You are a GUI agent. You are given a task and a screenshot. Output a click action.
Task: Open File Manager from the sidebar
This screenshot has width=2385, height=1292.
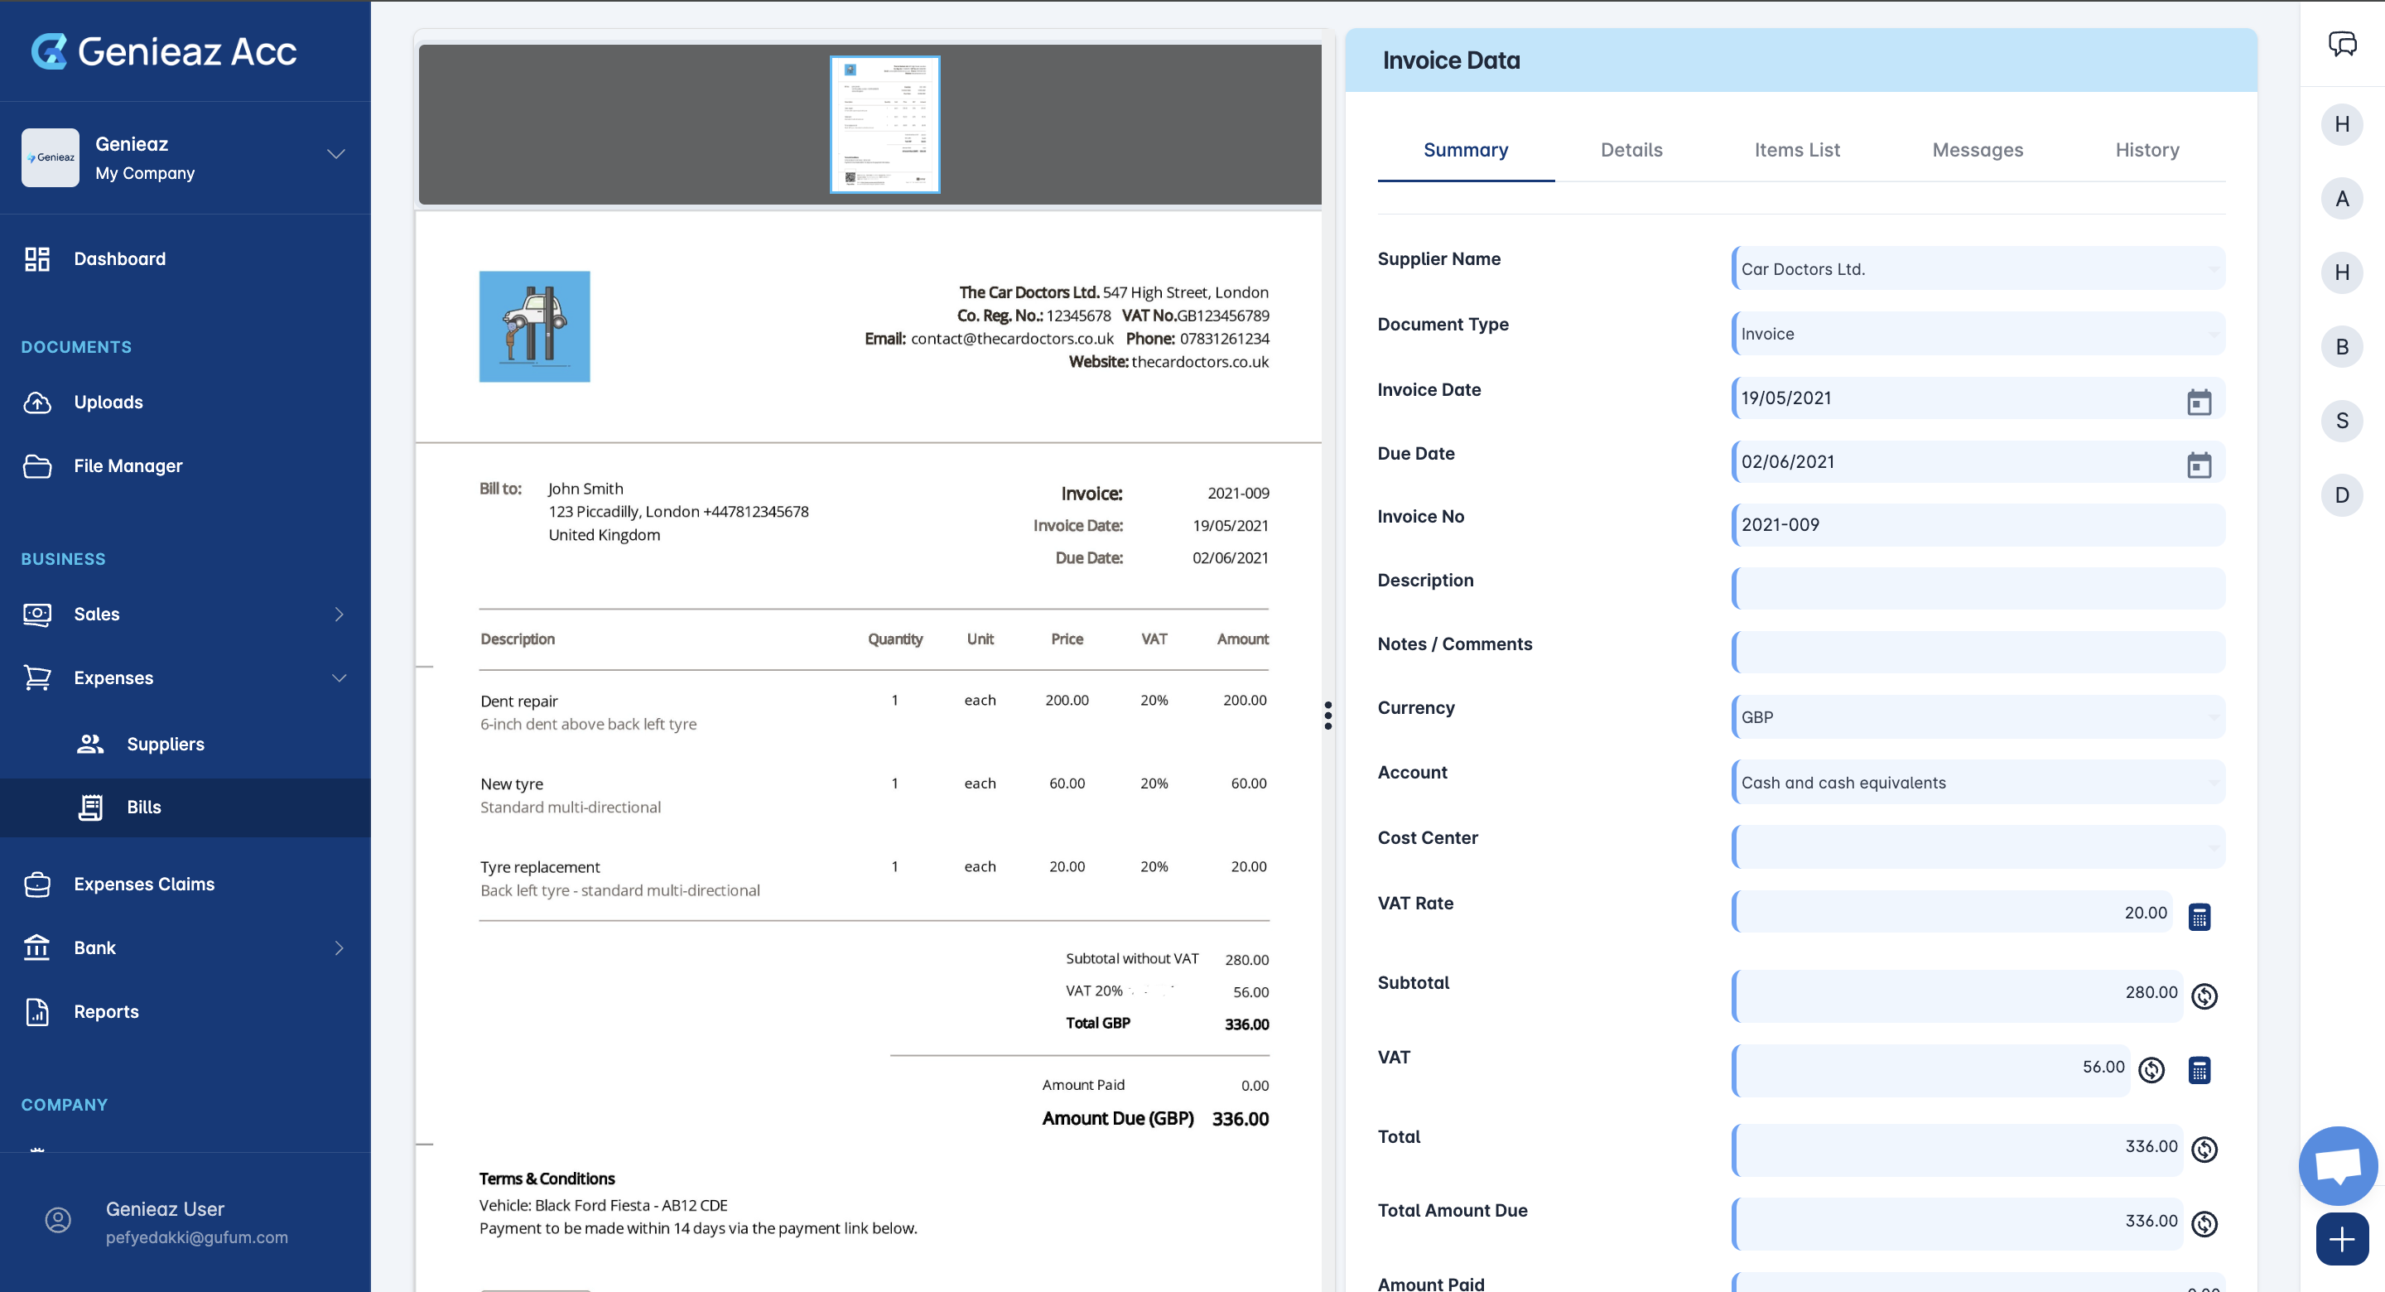128,465
